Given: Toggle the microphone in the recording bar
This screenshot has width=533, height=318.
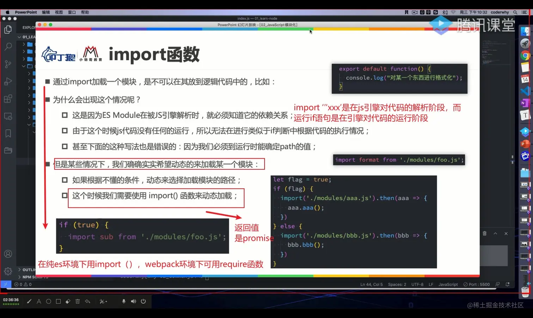Looking at the screenshot, I should 124,301.
